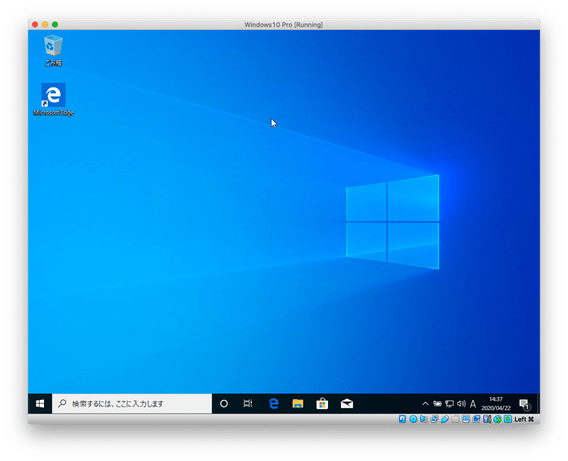This screenshot has height=461, width=568.
Task: Launch Microsoft Edge from the taskbar
Action: (273, 404)
